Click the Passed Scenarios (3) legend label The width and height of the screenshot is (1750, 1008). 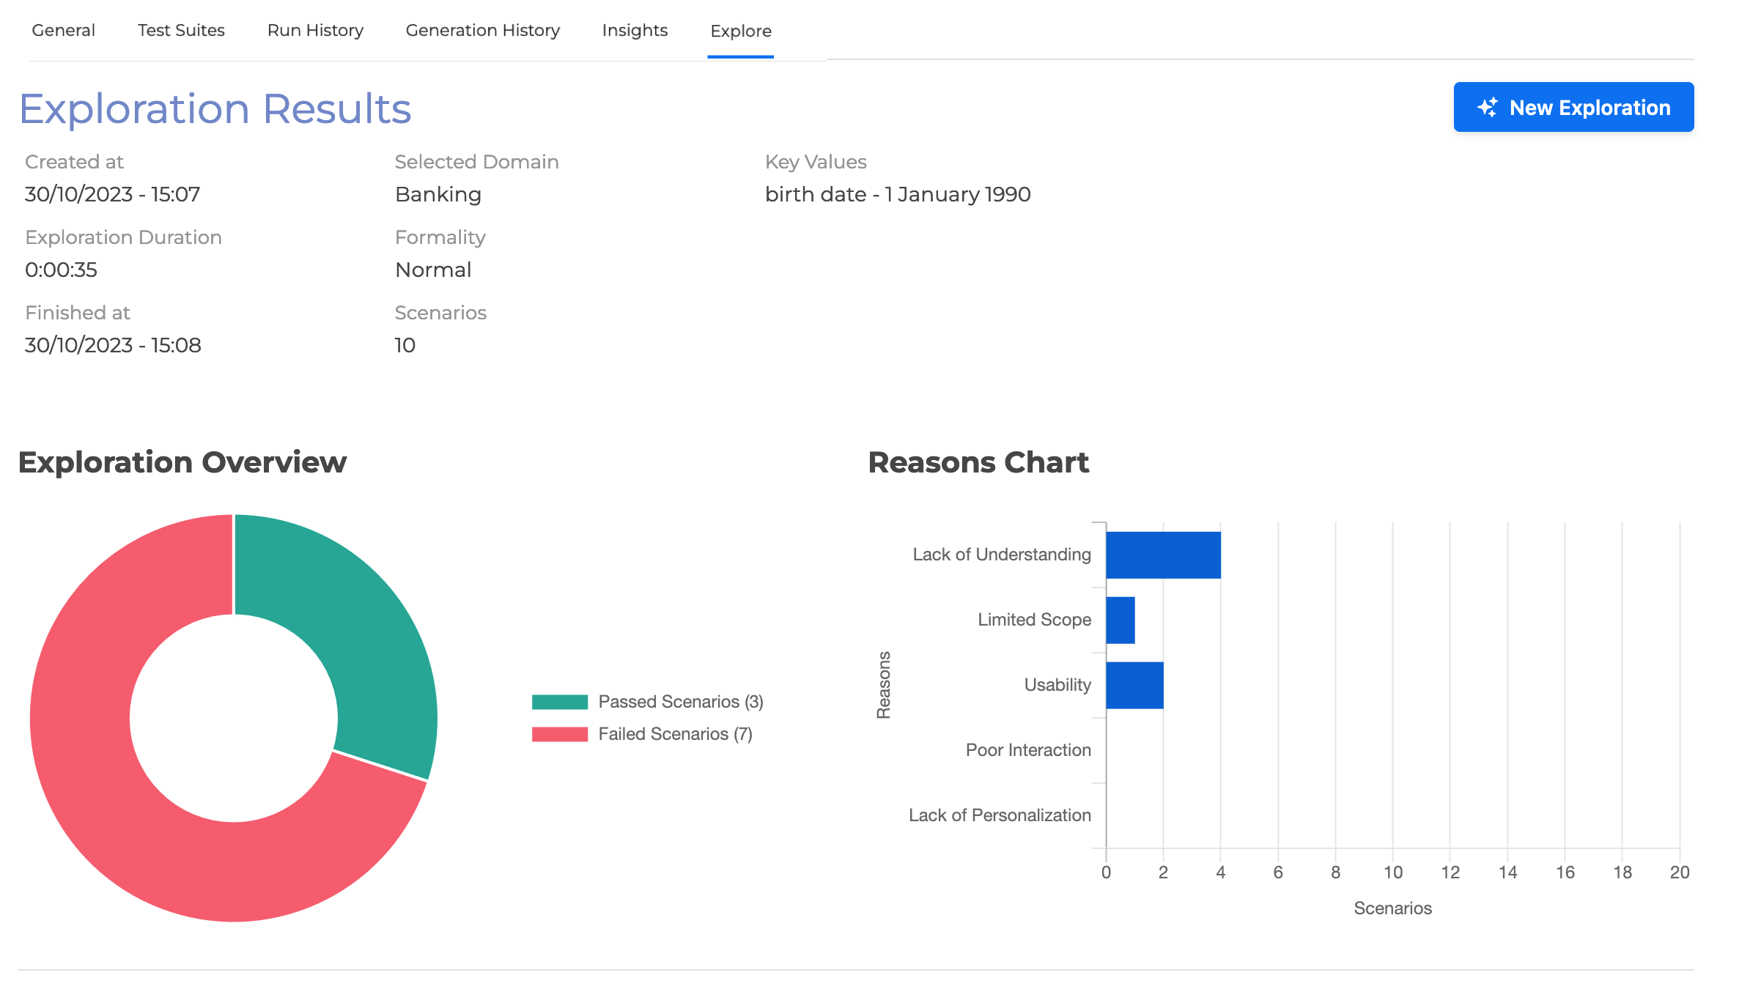(x=680, y=702)
